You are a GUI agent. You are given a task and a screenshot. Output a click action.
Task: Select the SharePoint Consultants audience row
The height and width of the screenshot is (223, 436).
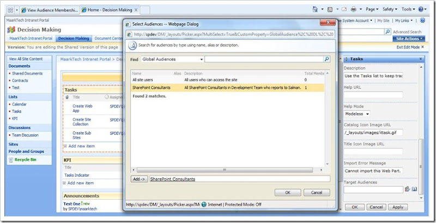pos(227,88)
